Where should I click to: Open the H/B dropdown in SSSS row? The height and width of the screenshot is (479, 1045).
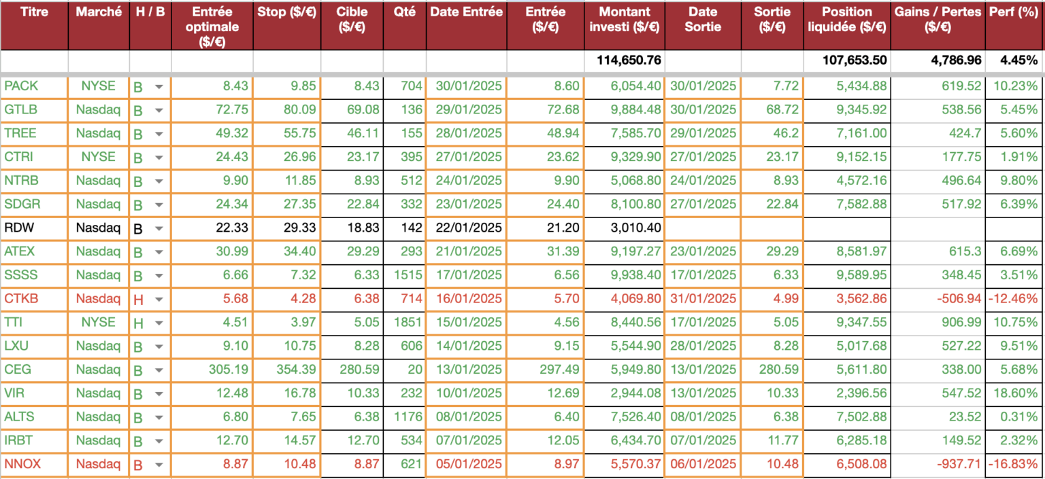pos(159,275)
